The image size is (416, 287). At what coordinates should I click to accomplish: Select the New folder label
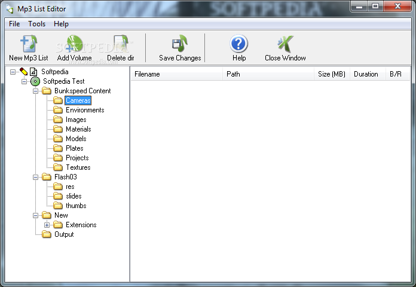(x=61, y=215)
